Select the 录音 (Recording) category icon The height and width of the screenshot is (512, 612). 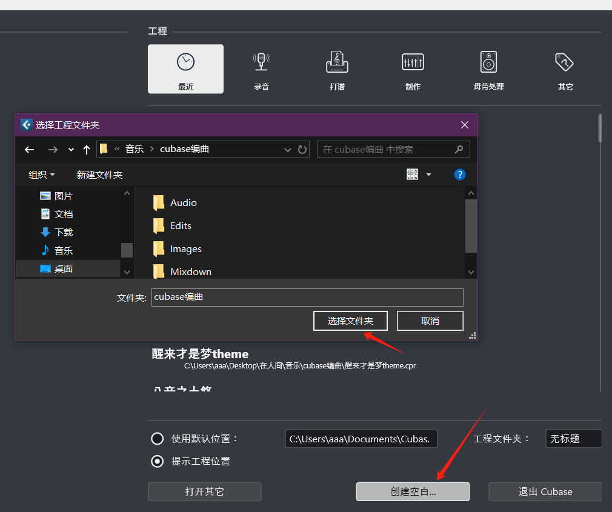261,68
